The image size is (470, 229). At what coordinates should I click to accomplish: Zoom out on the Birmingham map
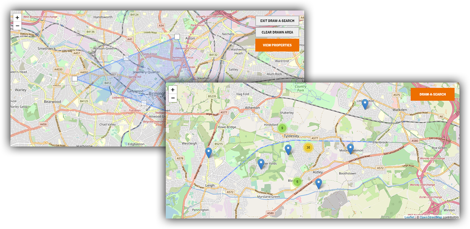coord(17,26)
